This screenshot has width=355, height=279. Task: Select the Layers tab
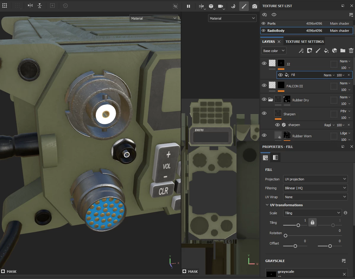click(x=268, y=42)
